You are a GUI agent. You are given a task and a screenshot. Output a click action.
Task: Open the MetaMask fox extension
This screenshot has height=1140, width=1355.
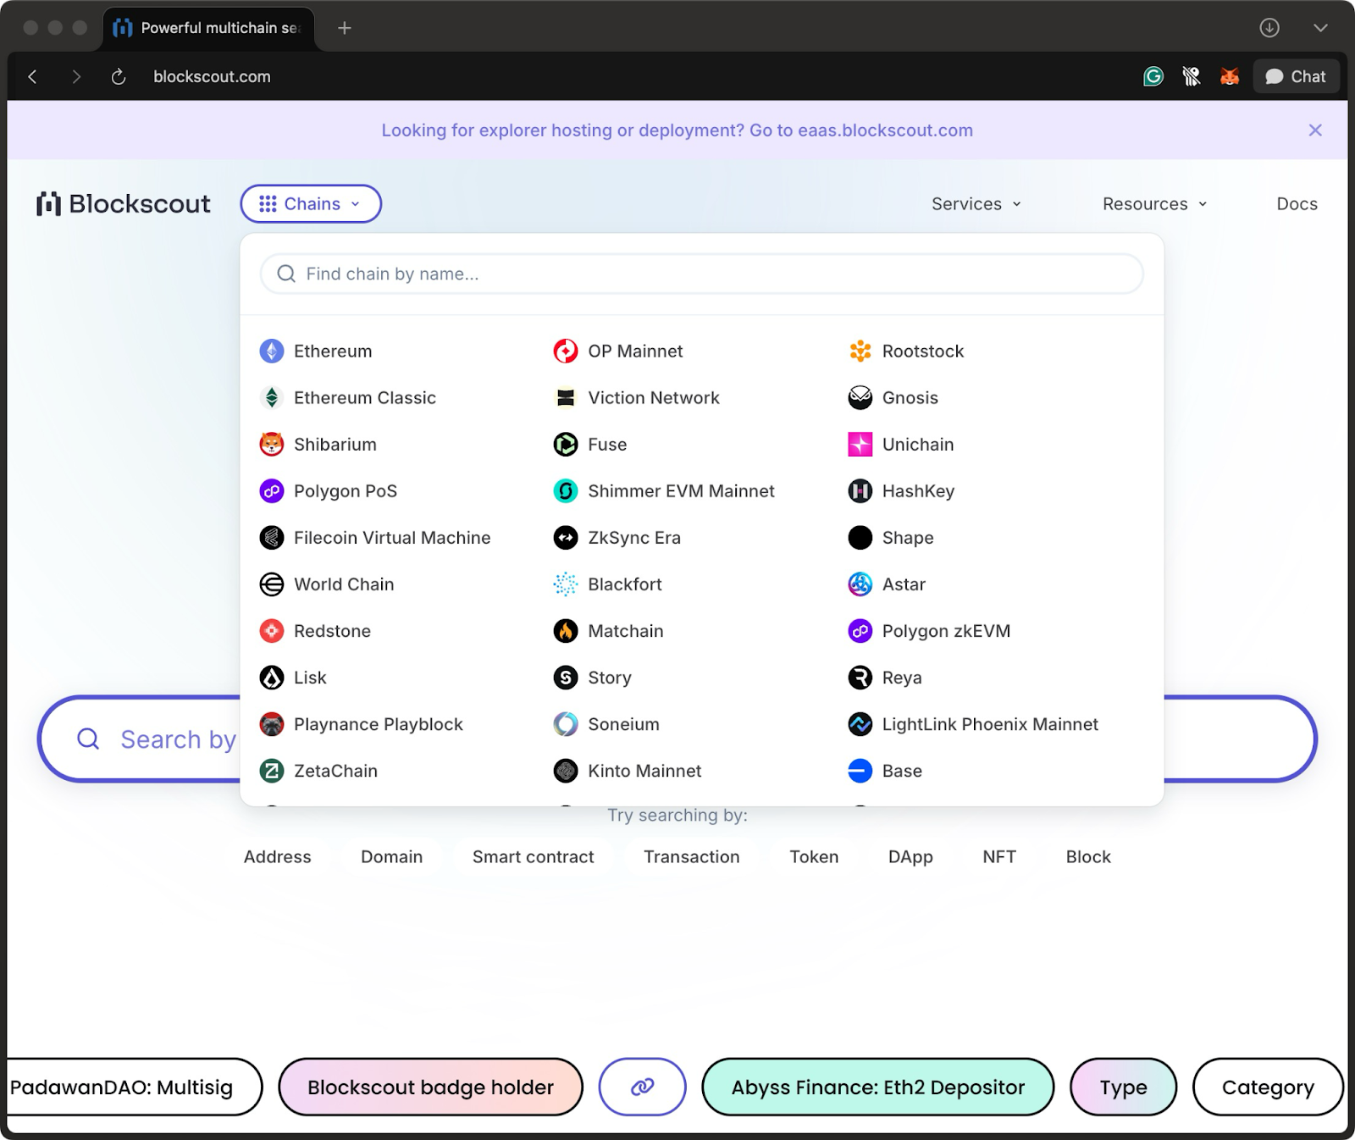click(x=1230, y=77)
